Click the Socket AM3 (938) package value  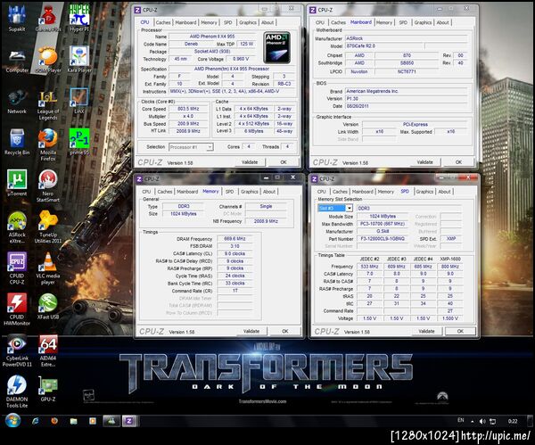(212, 52)
